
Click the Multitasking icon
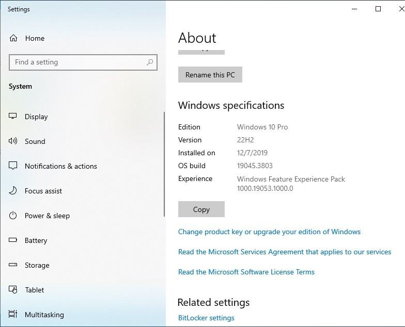tap(13, 314)
